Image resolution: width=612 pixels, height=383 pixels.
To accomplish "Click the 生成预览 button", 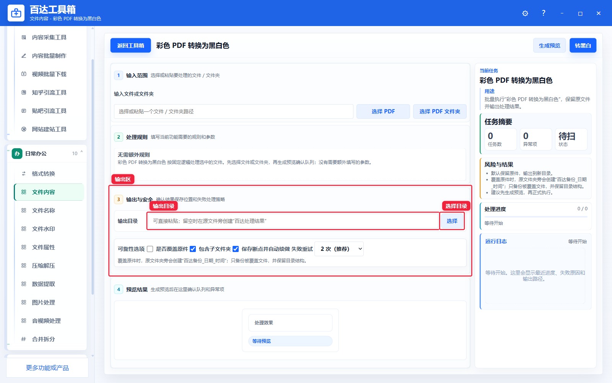I will click(x=549, y=46).
